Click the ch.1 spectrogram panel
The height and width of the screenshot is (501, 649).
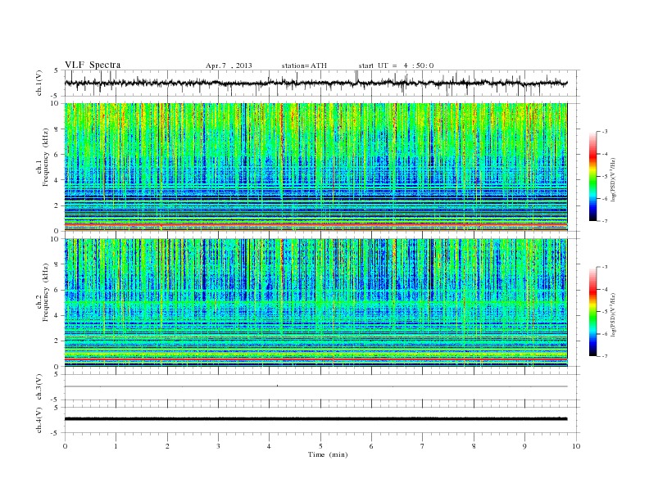click(x=315, y=167)
